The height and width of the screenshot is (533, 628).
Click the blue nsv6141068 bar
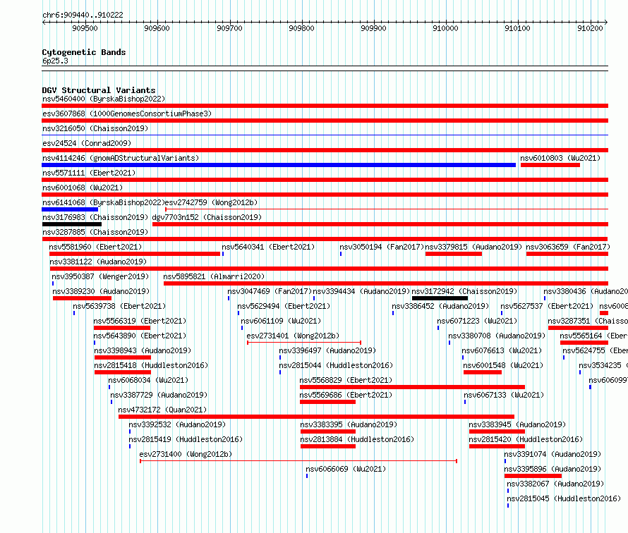tap(70, 209)
